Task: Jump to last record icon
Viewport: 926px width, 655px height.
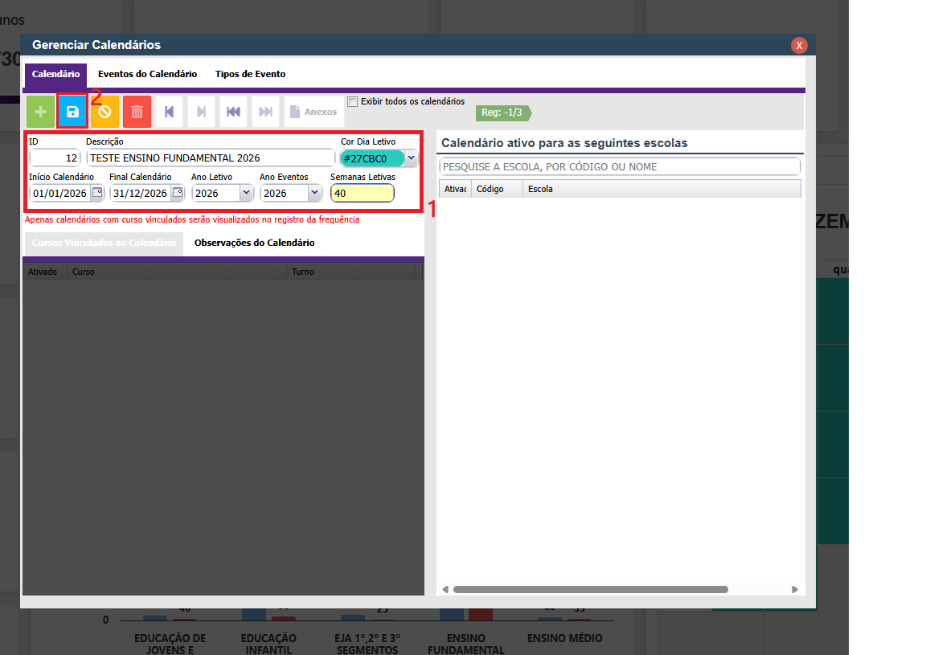Action: click(x=265, y=112)
